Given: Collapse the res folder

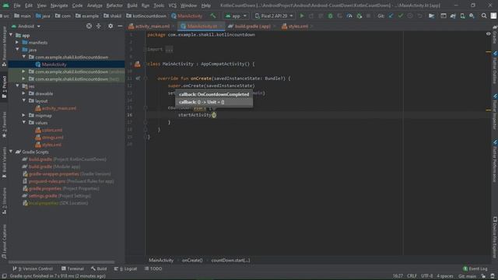Looking at the screenshot, I should click(x=17, y=86).
